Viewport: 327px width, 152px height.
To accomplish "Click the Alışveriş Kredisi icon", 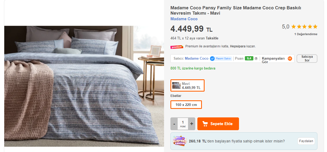I will tap(179, 141).
